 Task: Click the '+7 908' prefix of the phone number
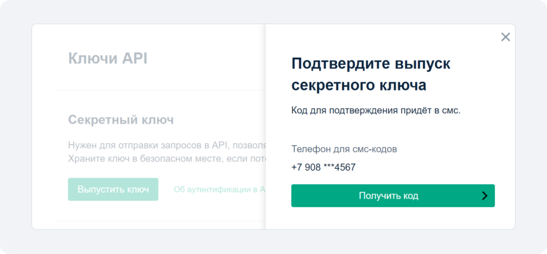point(306,167)
